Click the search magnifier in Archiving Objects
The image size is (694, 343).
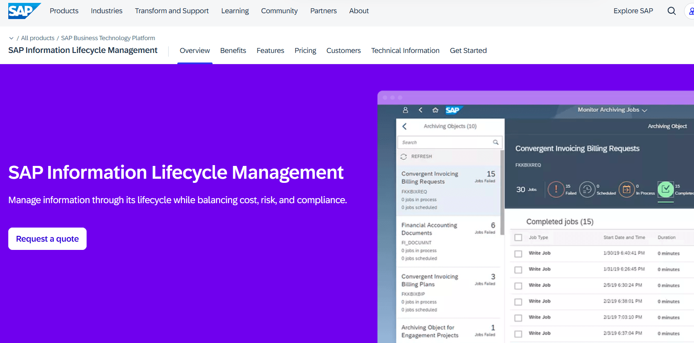coord(496,142)
